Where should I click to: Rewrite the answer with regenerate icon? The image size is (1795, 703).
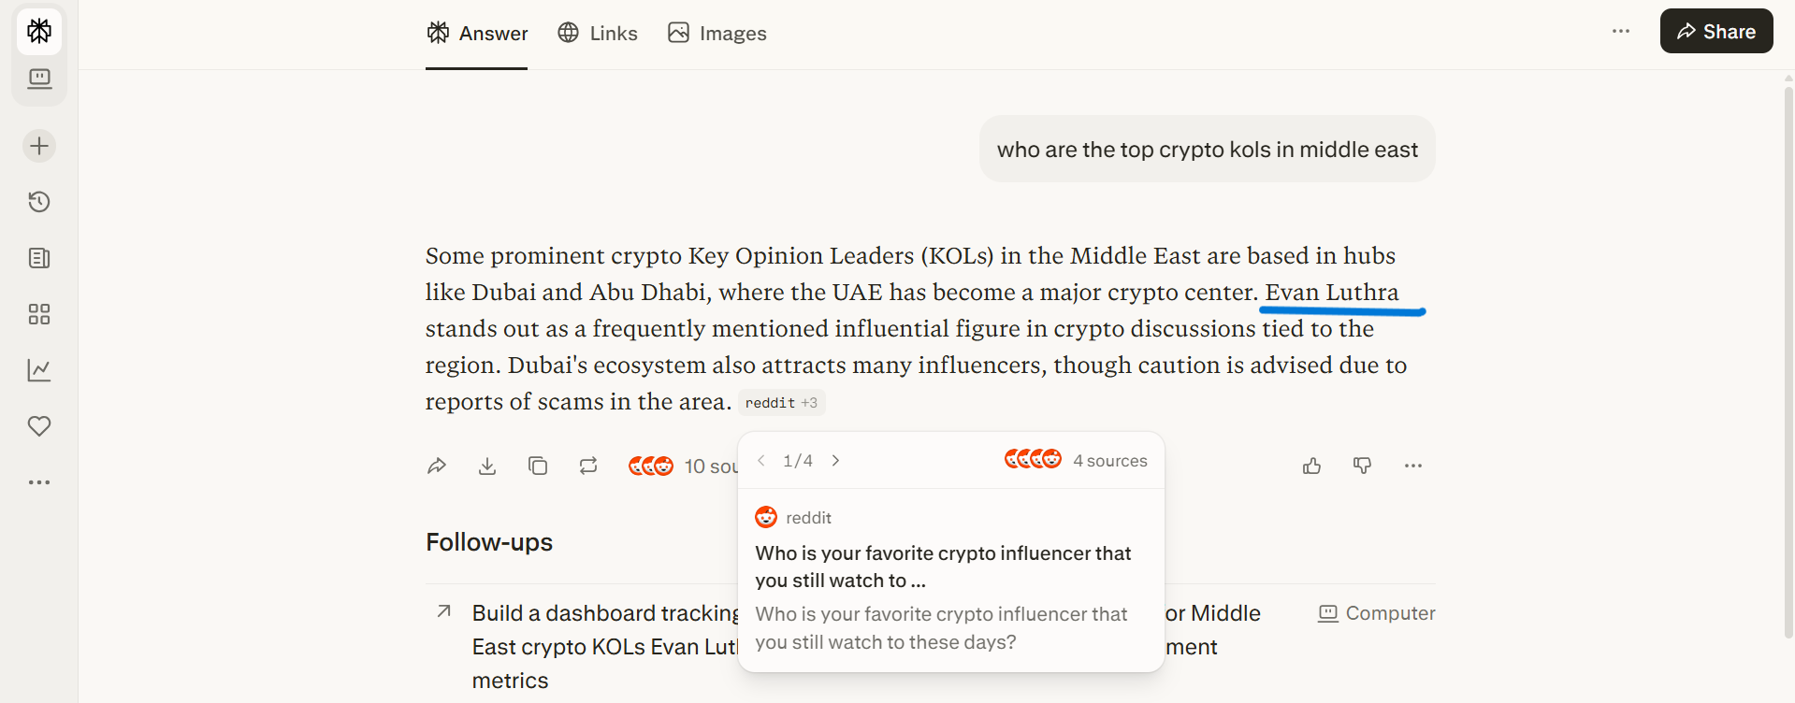588,465
